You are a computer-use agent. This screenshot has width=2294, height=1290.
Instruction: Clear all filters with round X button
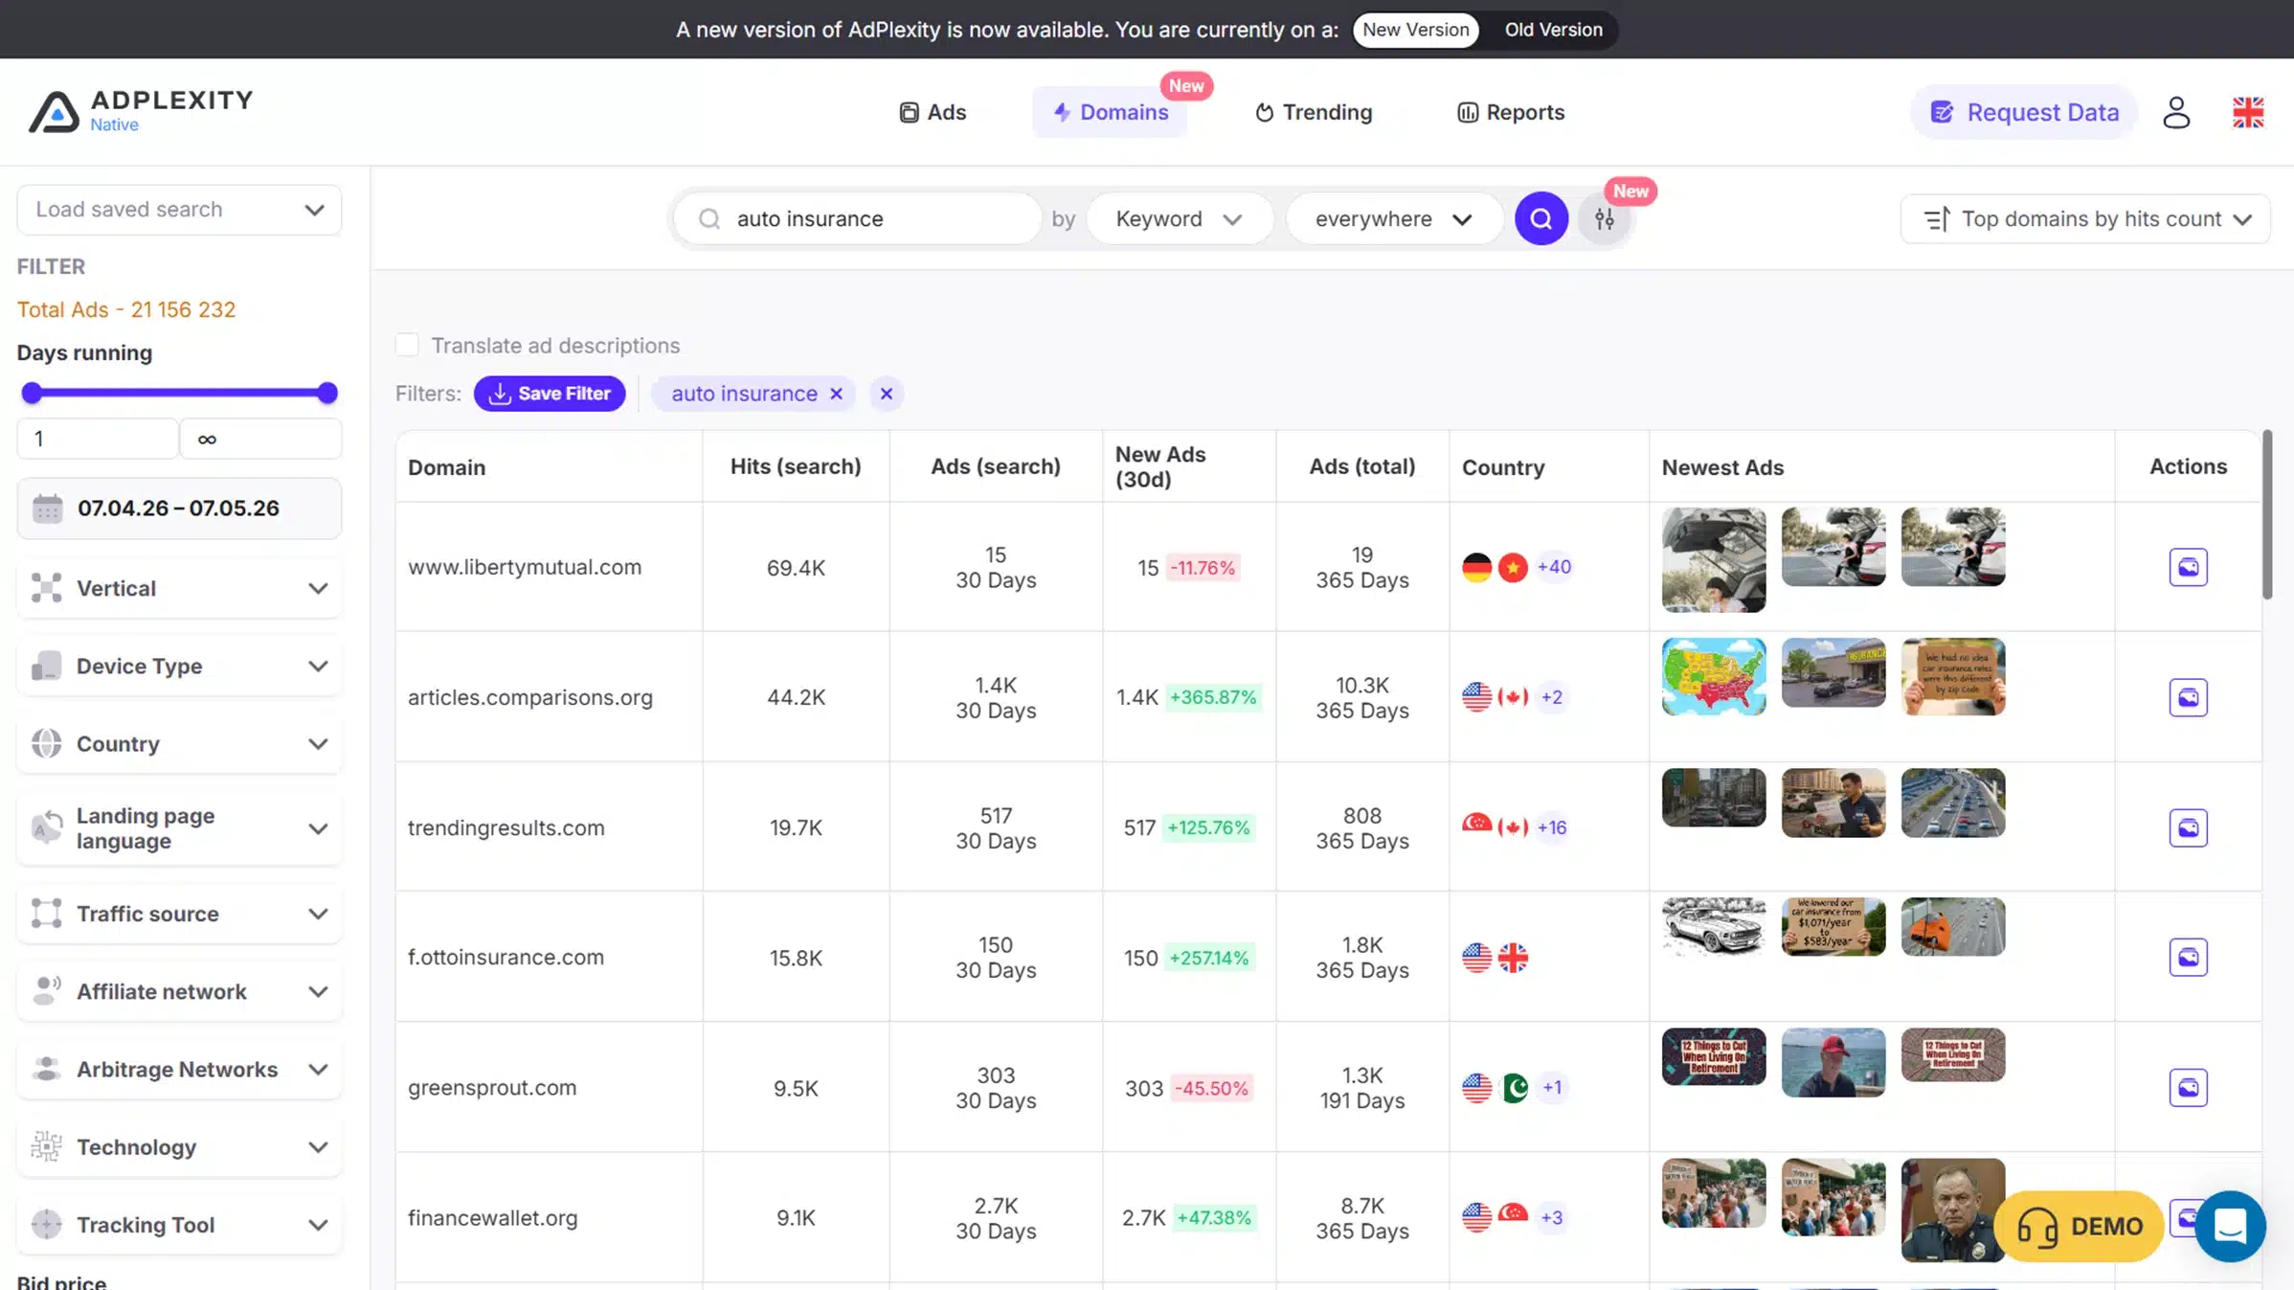point(886,394)
